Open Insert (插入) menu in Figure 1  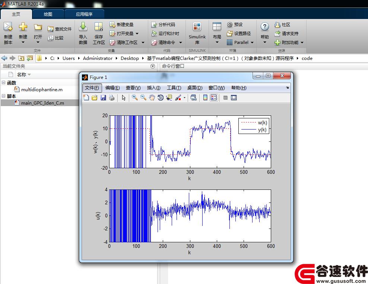(154, 88)
